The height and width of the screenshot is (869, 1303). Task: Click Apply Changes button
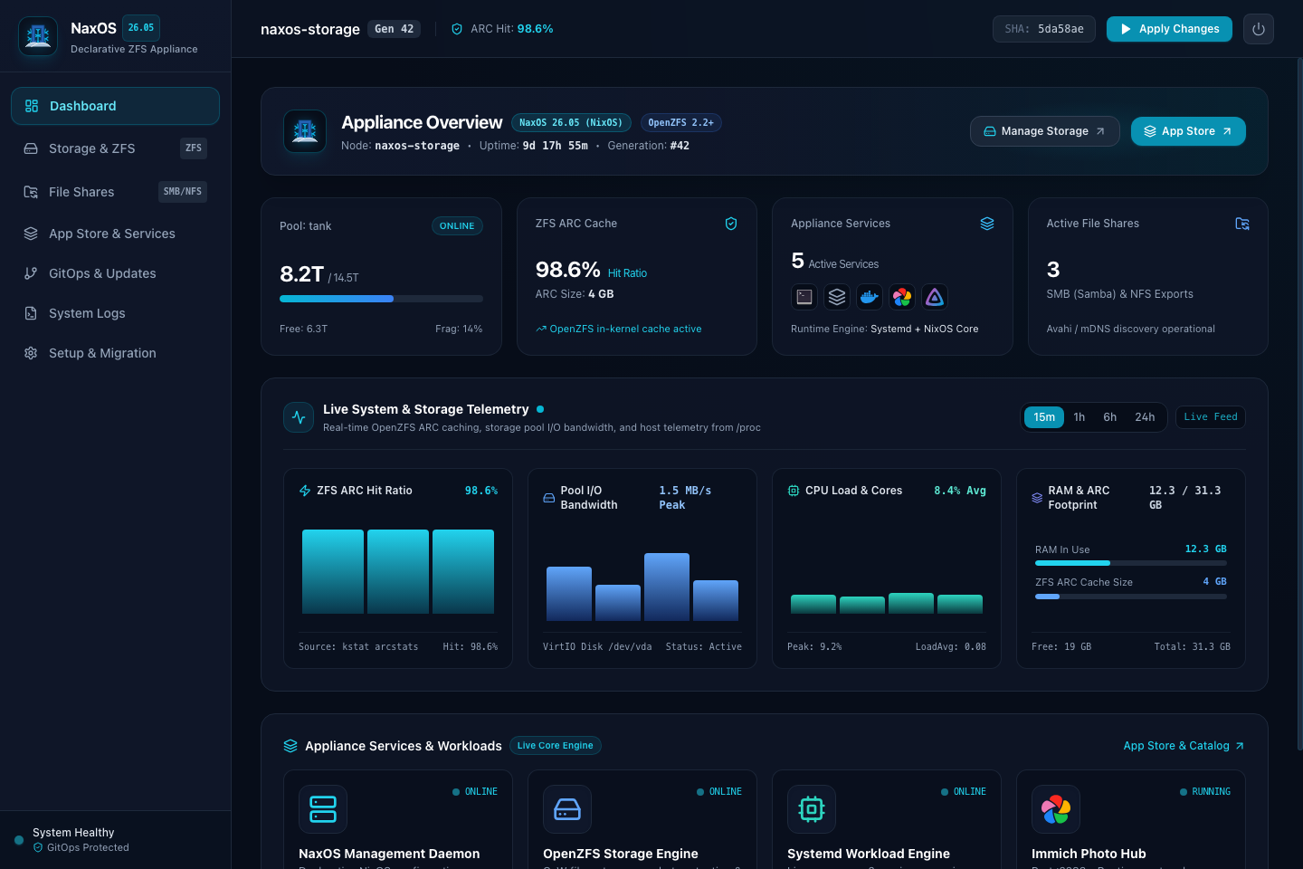click(1169, 29)
